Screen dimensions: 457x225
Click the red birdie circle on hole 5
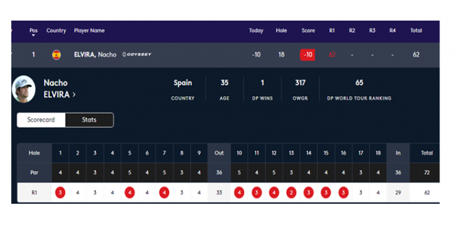pyautogui.click(x=130, y=192)
